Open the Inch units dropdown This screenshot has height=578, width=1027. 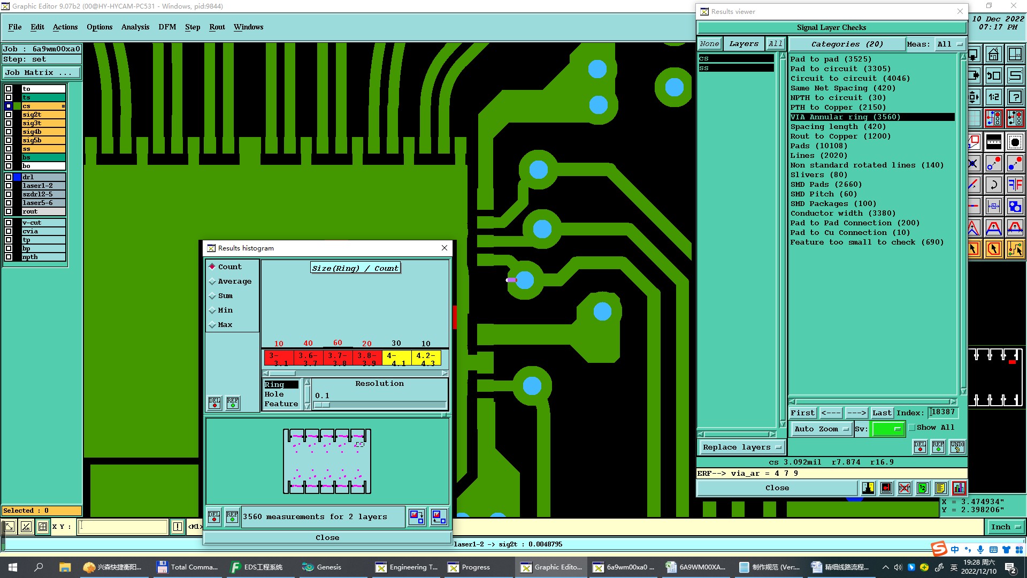[1006, 527]
